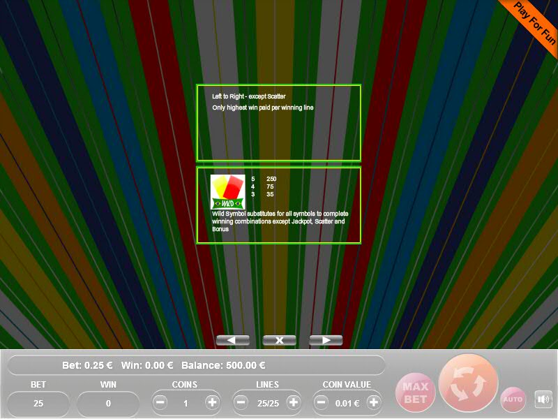This screenshot has width=558, height=419.
Task: Click the Wild symbol card image
Action: pos(228,191)
